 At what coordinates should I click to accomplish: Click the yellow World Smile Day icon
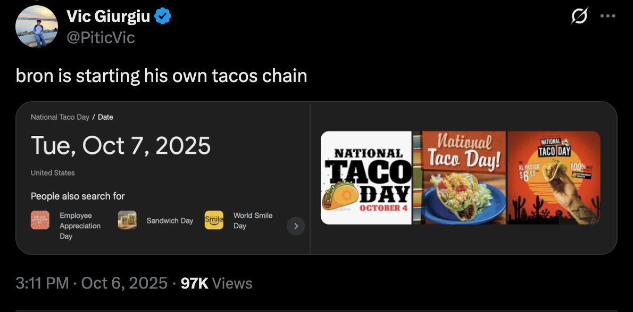(214, 220)
